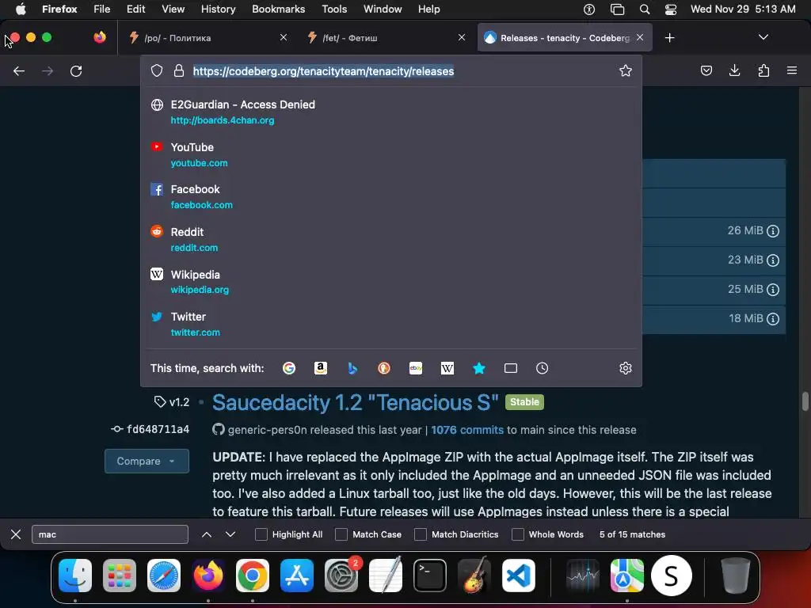Search with DuckDuckGo this time

click(384, 368)
